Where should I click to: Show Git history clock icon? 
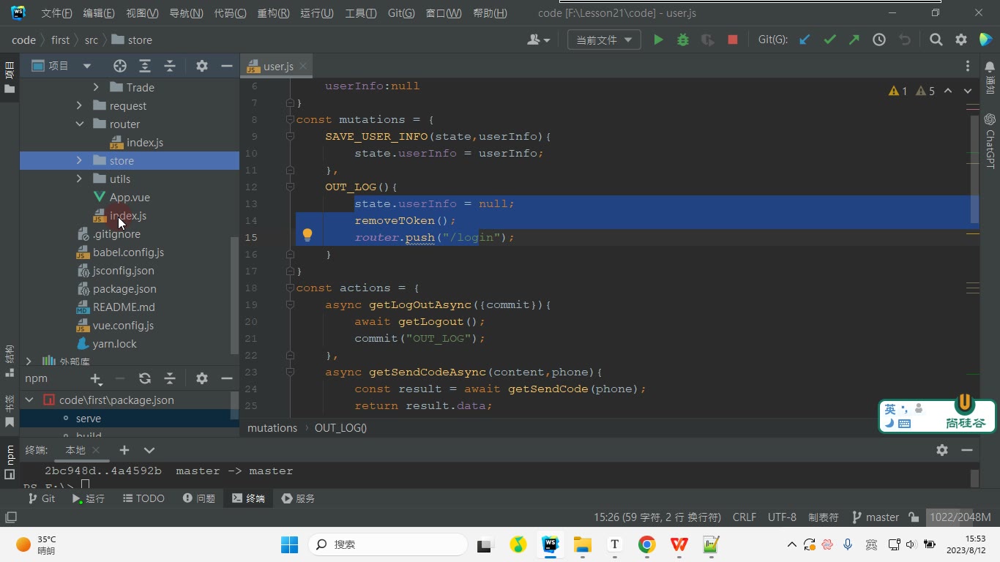879,40
